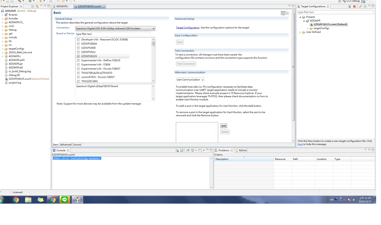Screen dimensions: 381x225
Task: Toggle Scroll Lock in the Console
Action: pos(181,150)
